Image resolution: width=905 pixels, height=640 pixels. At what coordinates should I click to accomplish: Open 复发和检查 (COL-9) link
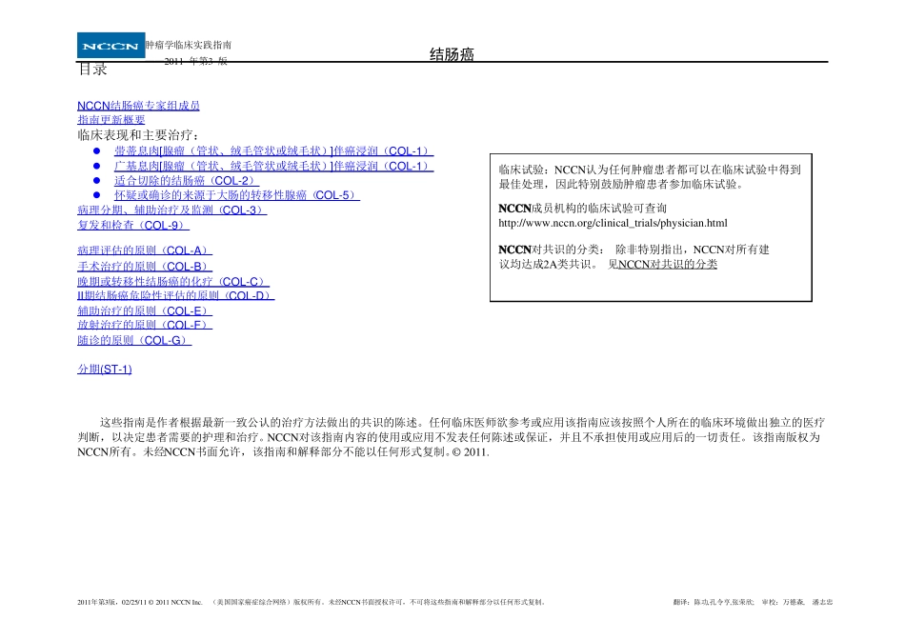133,225
